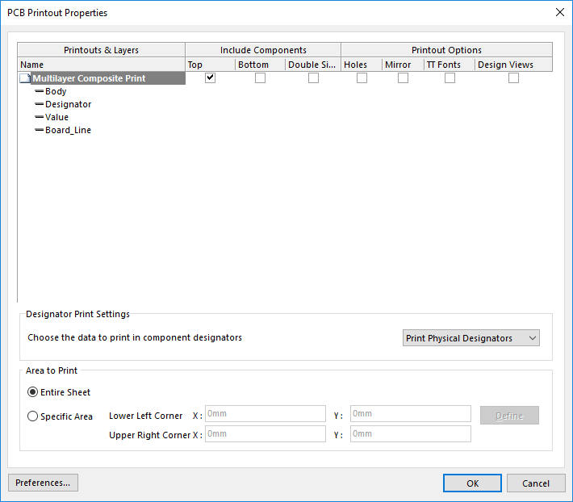
Task: Select the Body layer entry
Action: 56,91
